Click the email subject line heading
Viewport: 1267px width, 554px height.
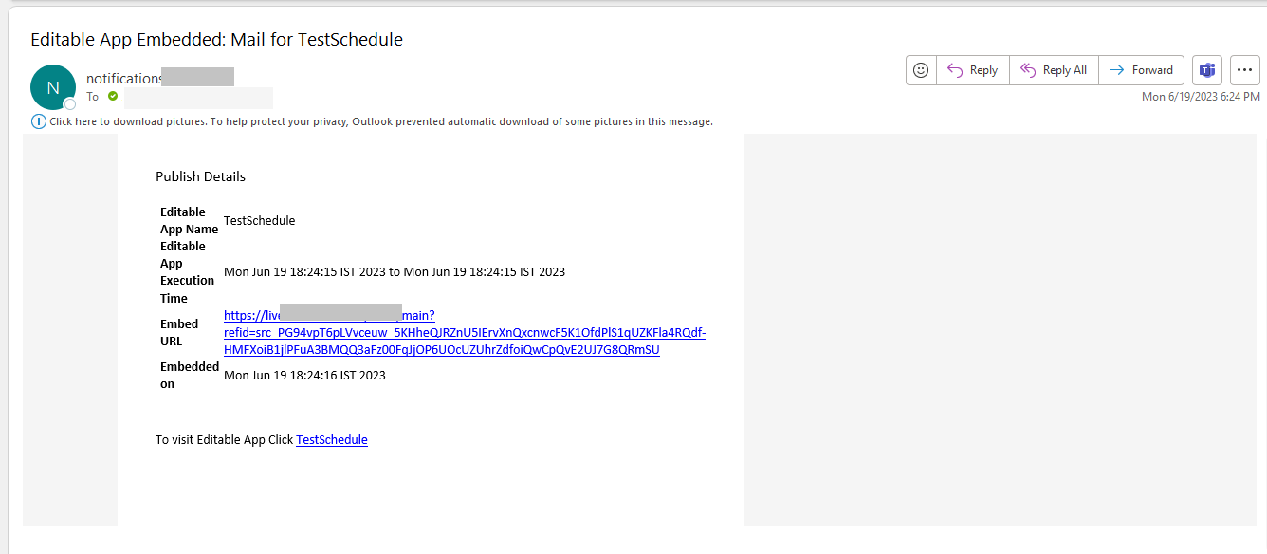[x=217, y=40]
